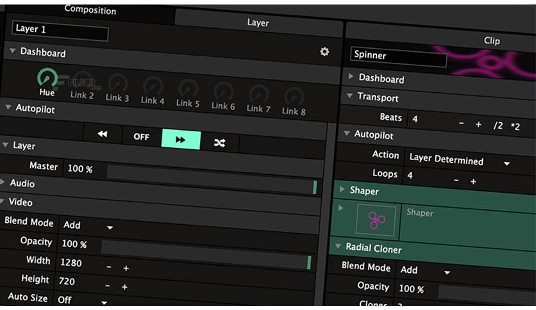
Task: Click the Link 6 knob
Action: [x=224, y=92]
